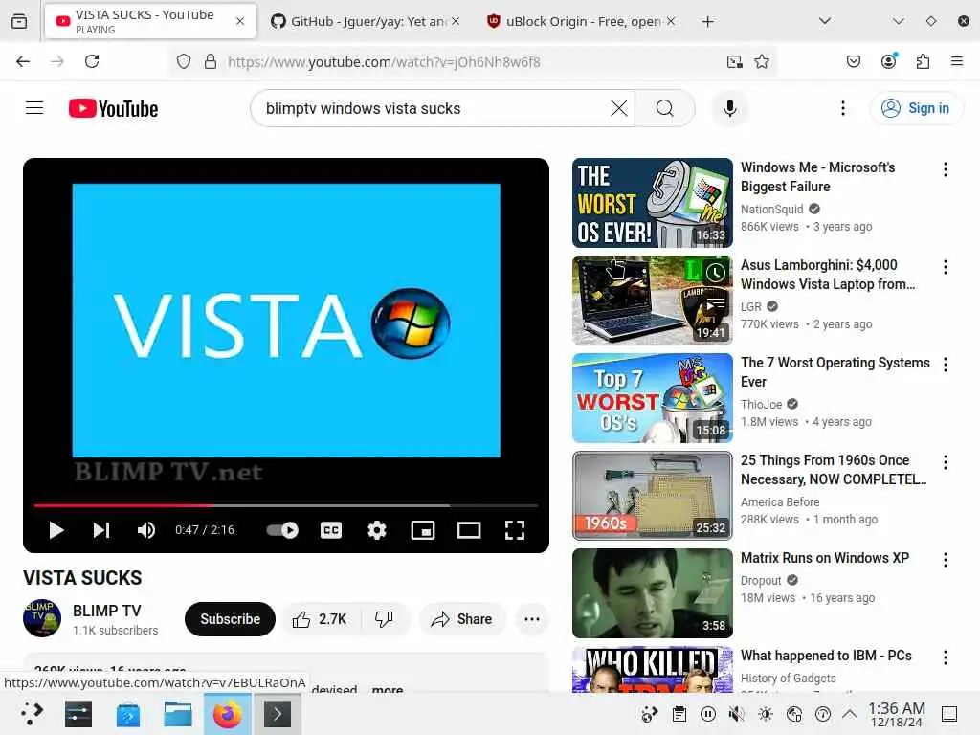The height and width of the screenshot is (735, 980).
Task: Open the BLIMP TV channel name link
Action: [x=107, y=611]
